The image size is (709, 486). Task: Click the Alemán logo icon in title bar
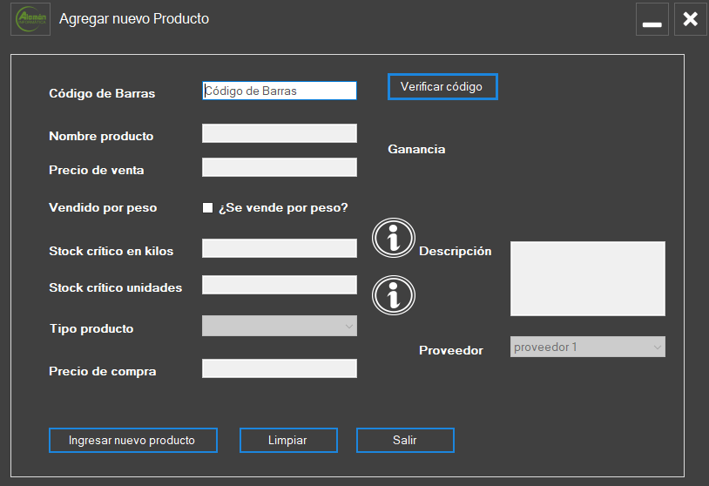30,19
